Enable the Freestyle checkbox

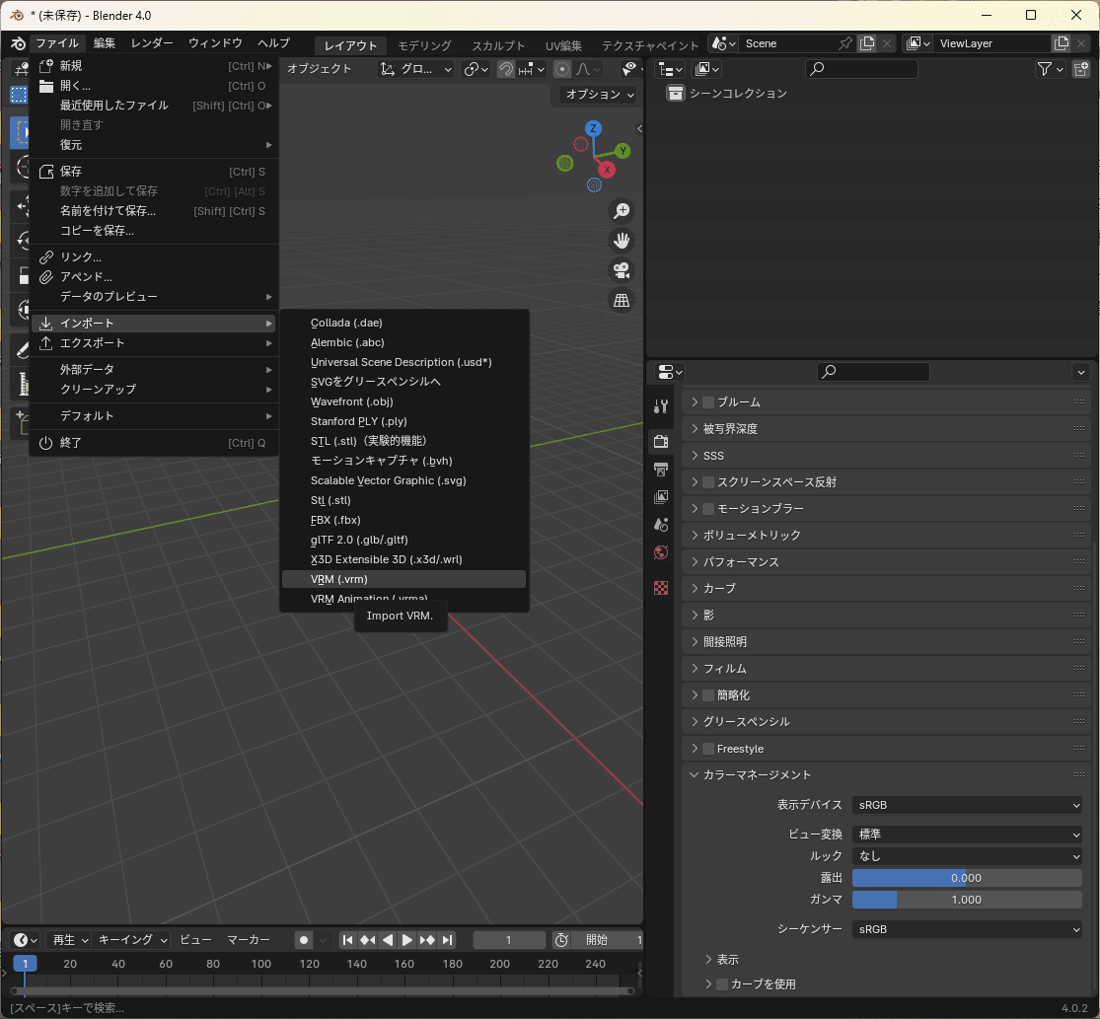pyautogui.click(x=708, y=749)
